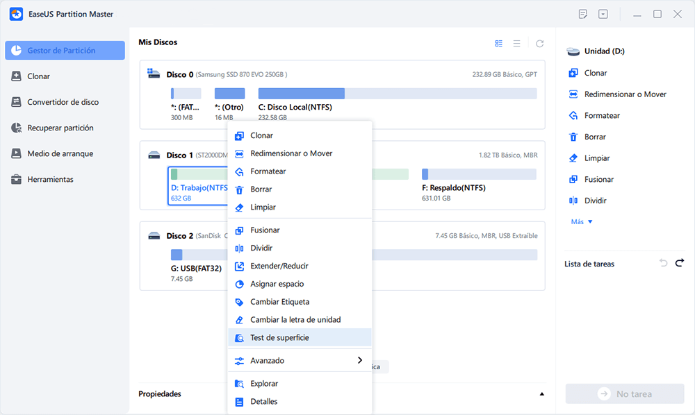Image resolution: width=695 pixels, height=415 pixels.
Task: Click the Dividir icon in the right panel
Action: 573,201
